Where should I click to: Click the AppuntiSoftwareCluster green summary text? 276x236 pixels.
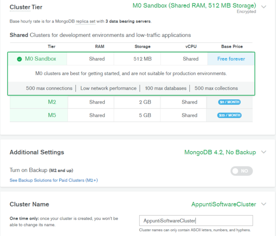[223, 204]
